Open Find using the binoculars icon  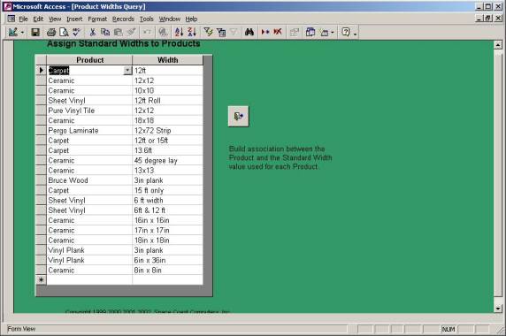pos(249,32)
